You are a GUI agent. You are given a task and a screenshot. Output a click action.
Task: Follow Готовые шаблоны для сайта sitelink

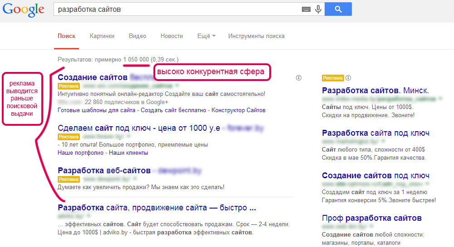click(x=96, y=110)
